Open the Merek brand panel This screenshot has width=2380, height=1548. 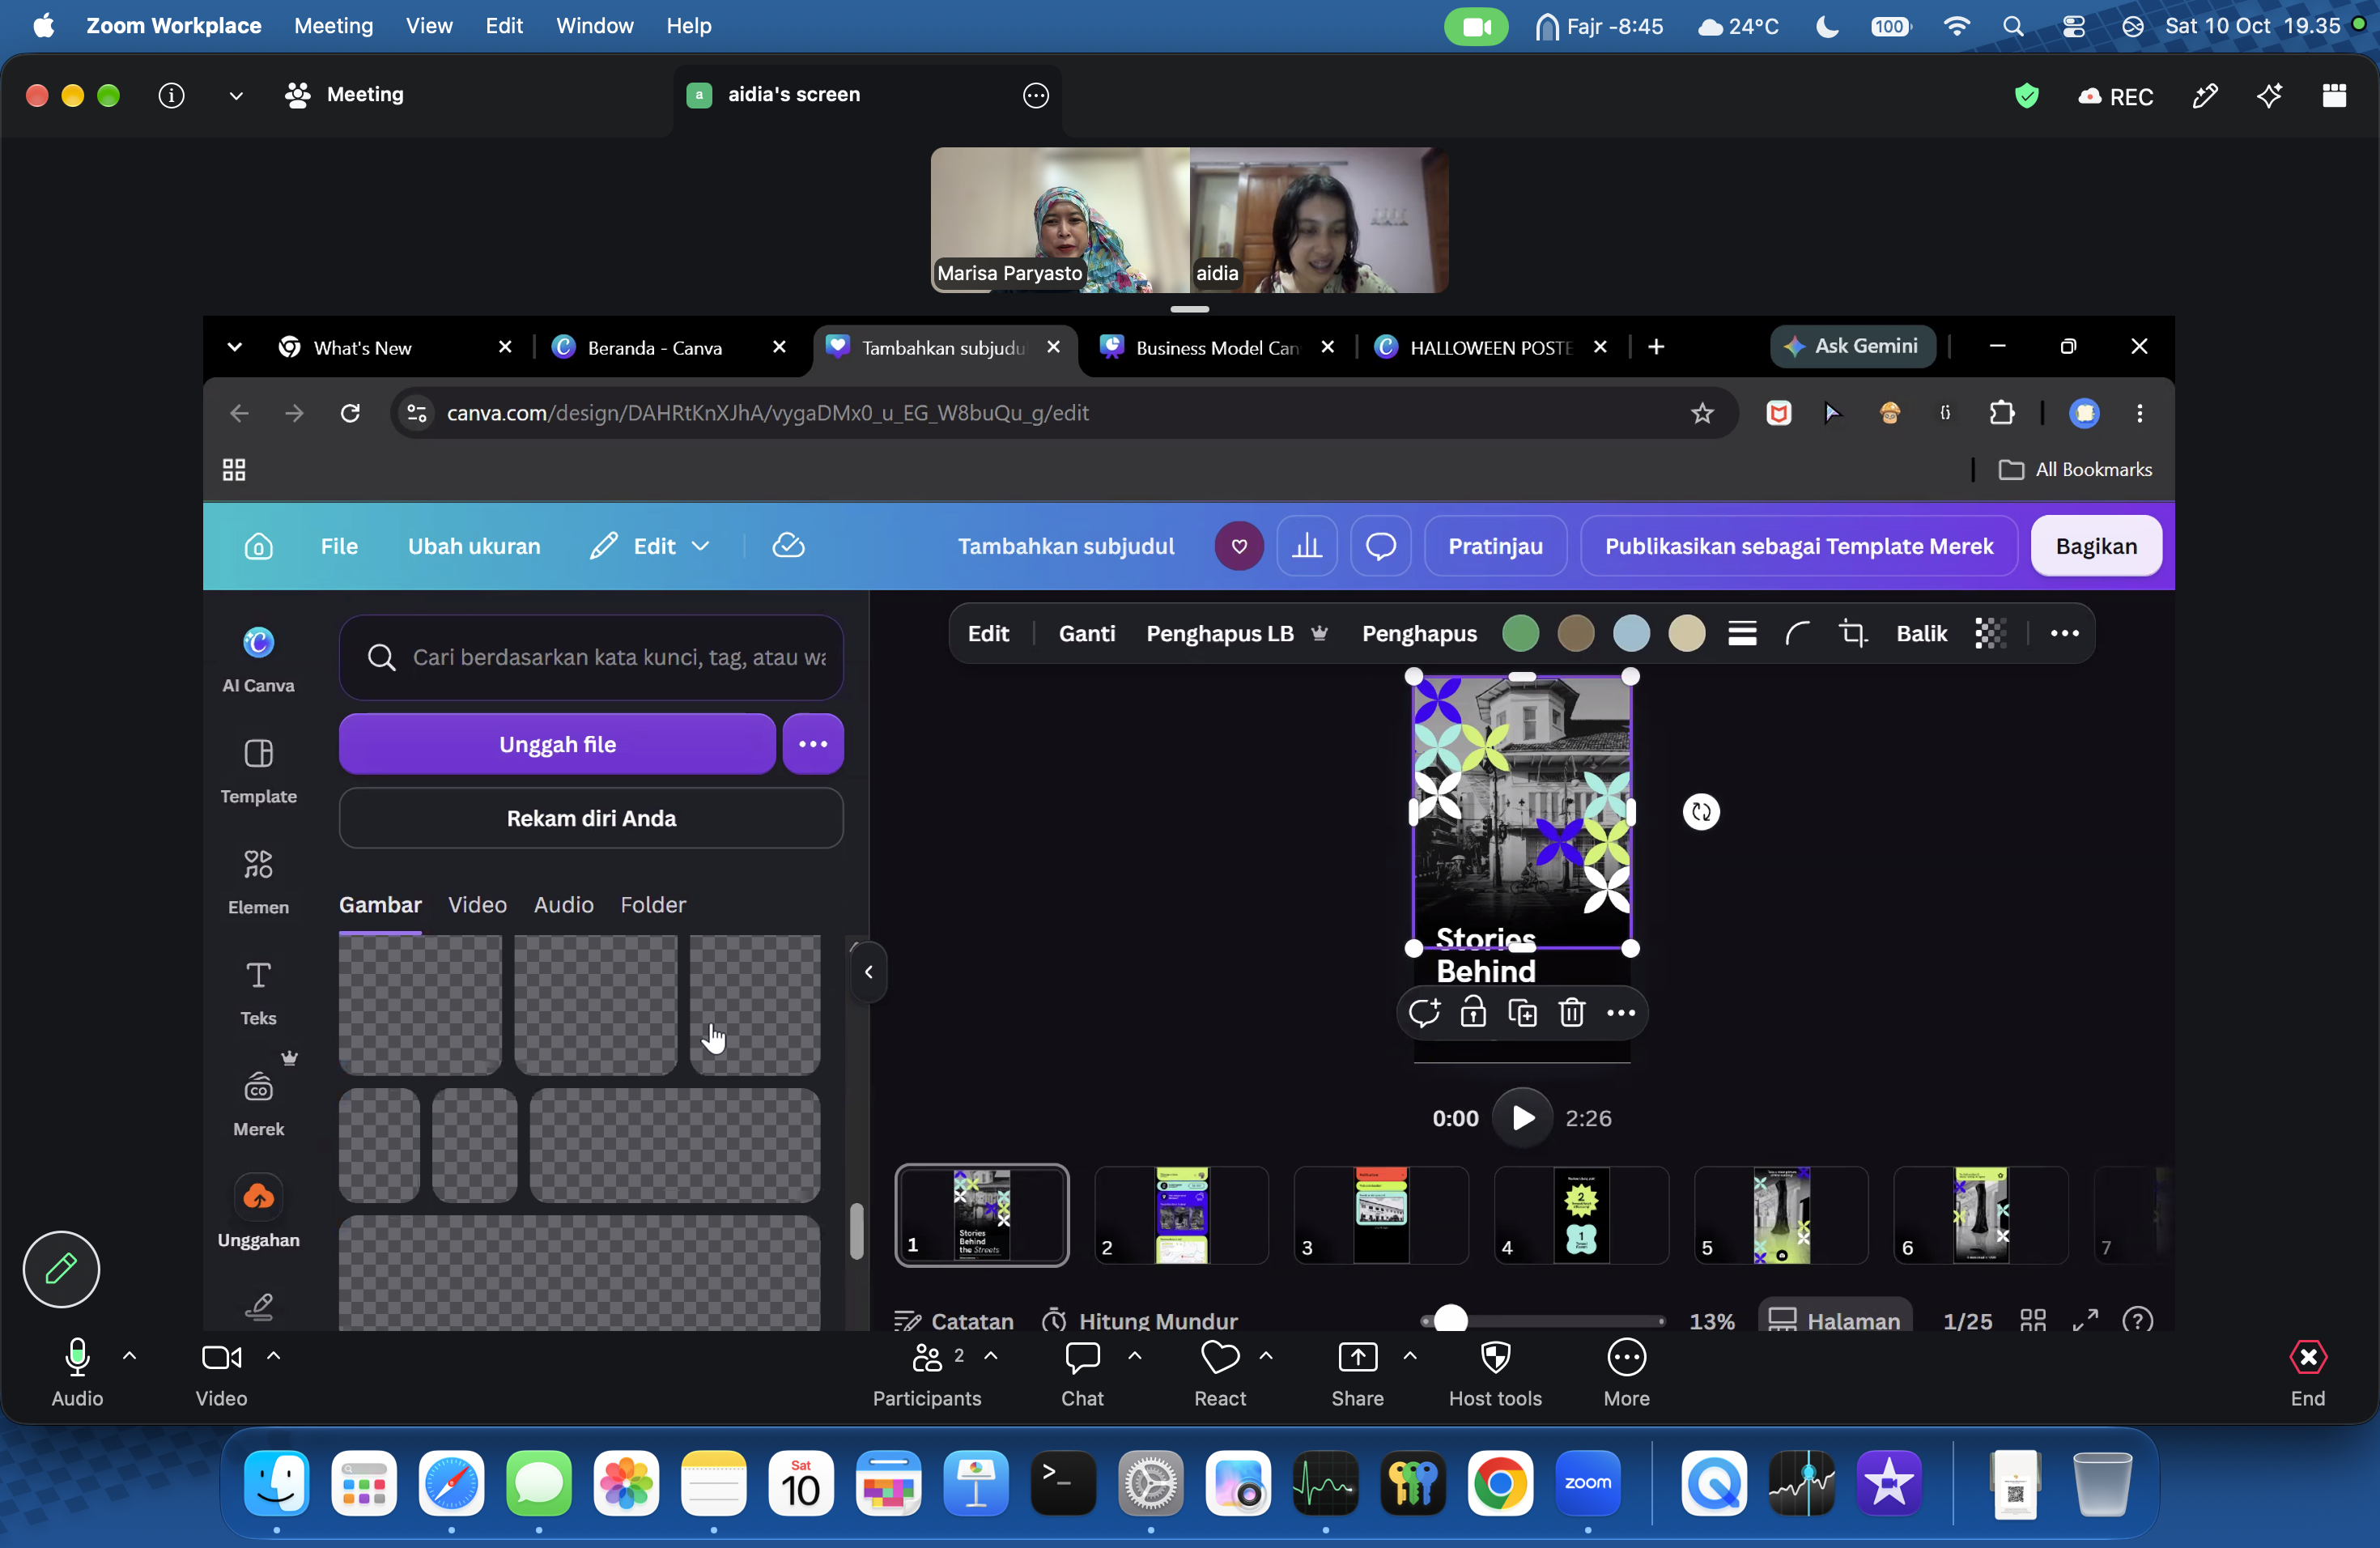tap(258, 1103)
